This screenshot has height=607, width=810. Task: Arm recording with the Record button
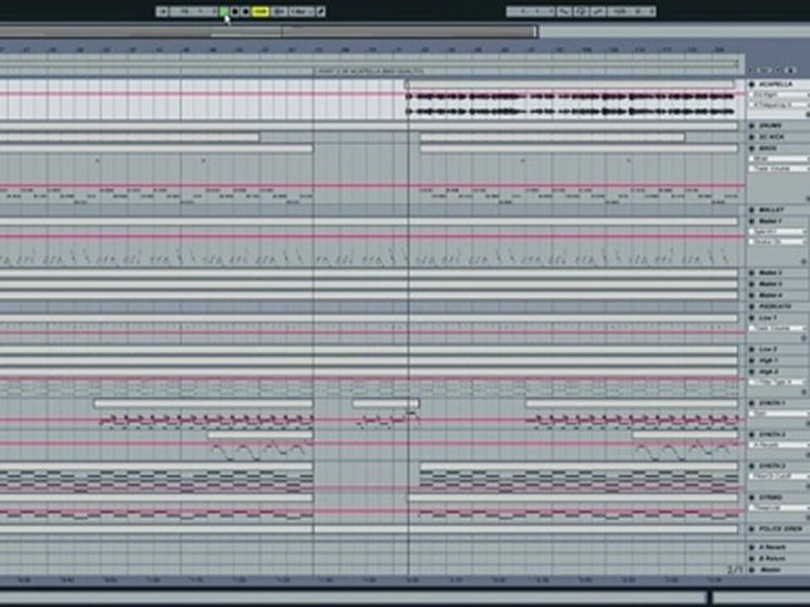(246, 11)
